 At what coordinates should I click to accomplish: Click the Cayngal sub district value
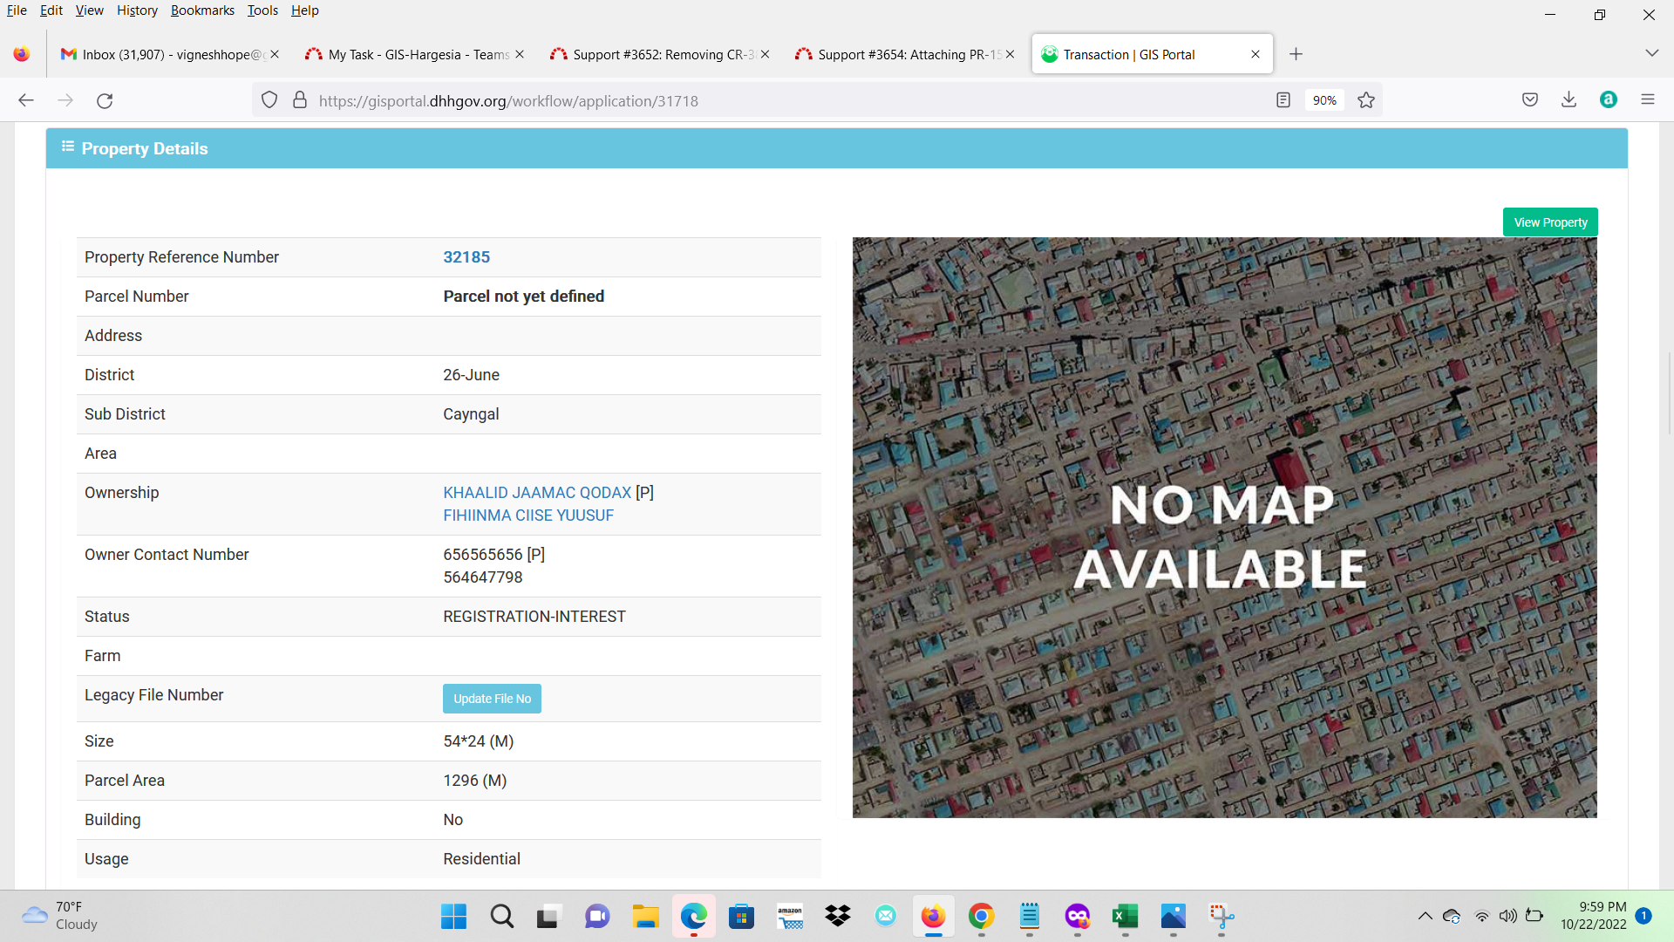(x=471, y=414)
